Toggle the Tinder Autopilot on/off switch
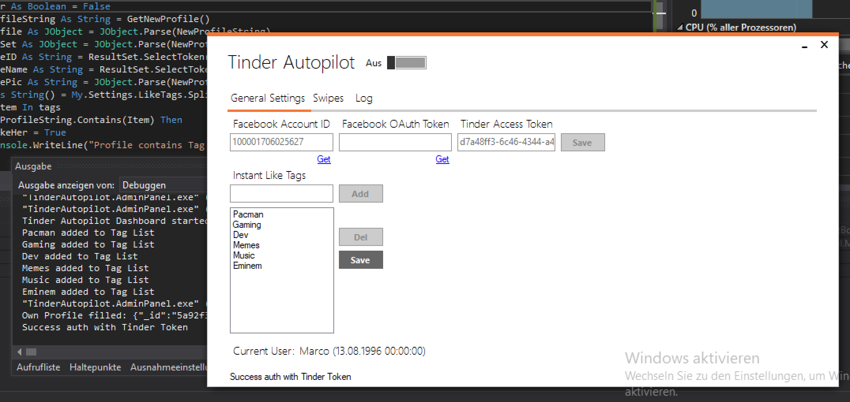Image resolution: width=850 pixels, height=402 pixels. [x=406, y=63]
